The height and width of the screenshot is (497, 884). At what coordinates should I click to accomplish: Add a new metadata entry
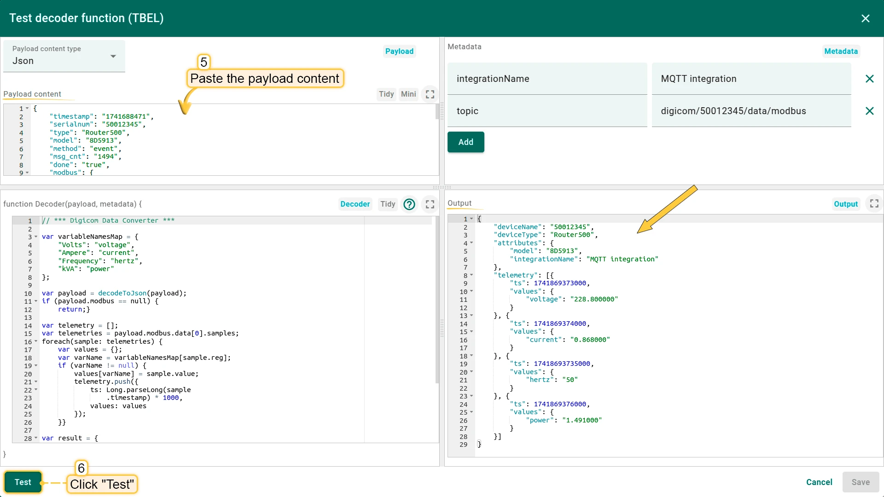click(466, 142)
